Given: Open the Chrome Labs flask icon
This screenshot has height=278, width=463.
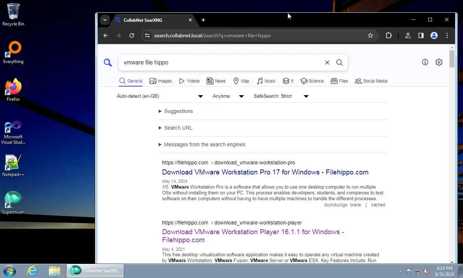Looking at the screenshot, I should pyautogui.click(x=408, y=35).
